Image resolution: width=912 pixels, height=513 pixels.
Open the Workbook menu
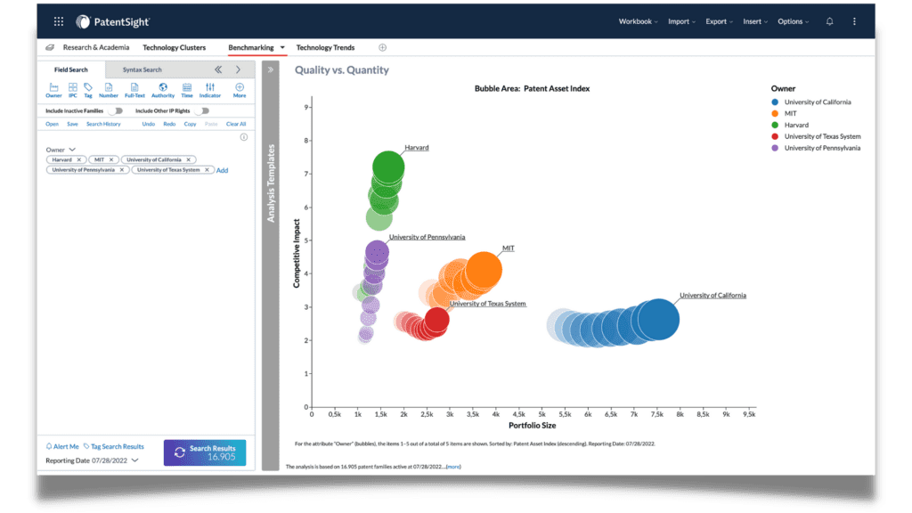[x=638, y=21]
